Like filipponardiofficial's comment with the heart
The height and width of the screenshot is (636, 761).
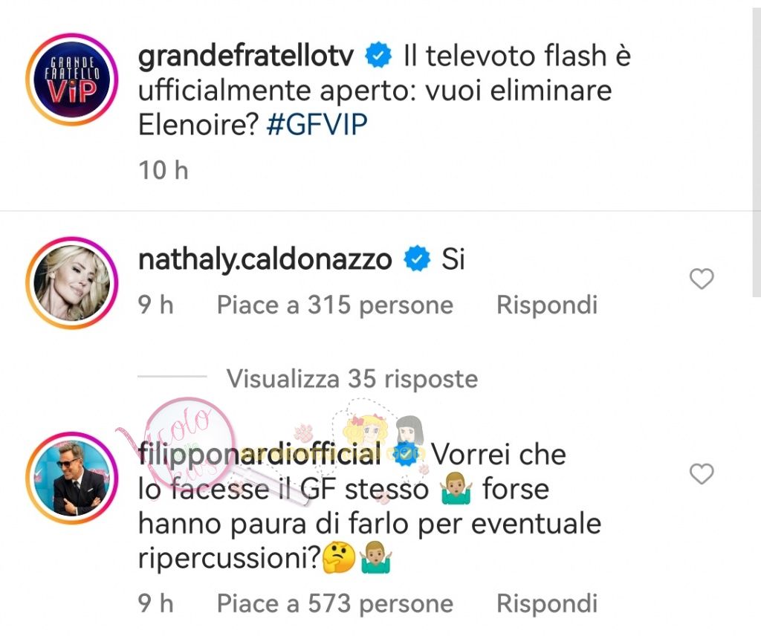tap(702, 473)
